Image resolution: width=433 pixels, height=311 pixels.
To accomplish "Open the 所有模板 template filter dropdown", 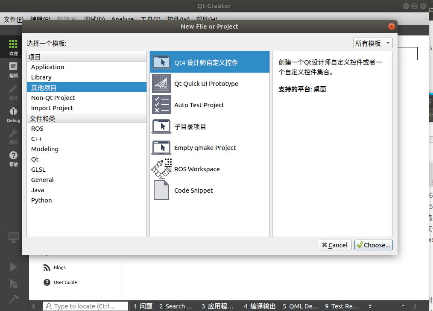I will pyautogui.click(x=373, y=43).
